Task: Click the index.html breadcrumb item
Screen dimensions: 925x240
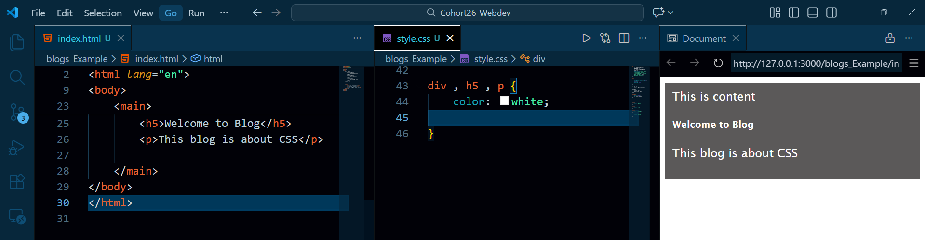Action: click(156, 59)
